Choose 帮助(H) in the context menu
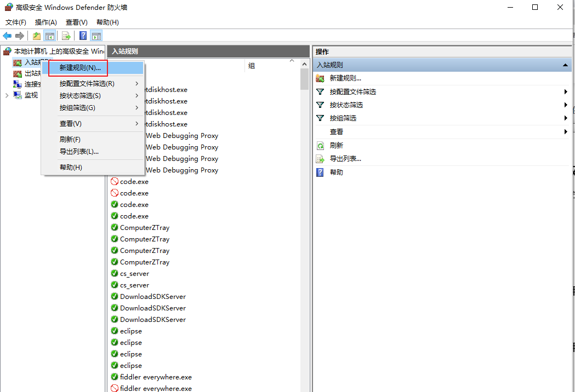 (x=93, y=167)
